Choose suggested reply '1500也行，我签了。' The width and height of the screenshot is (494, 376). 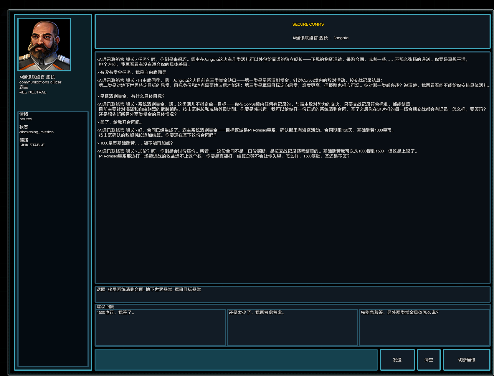pos(161,327)
